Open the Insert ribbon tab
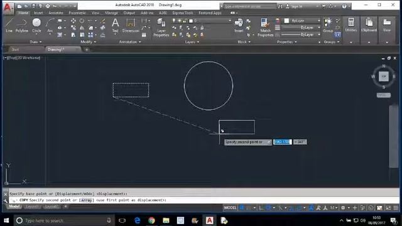Viewport: 402px width, 226px height. pos(38,13)
